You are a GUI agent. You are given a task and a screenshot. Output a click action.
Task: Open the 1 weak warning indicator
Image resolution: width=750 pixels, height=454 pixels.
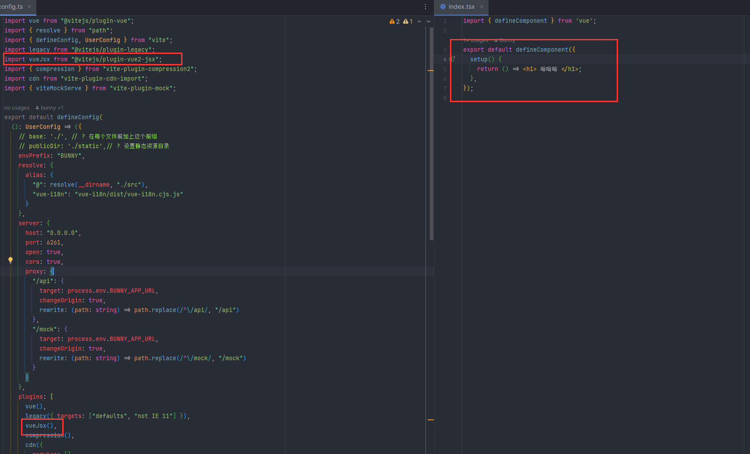(407, 21)
